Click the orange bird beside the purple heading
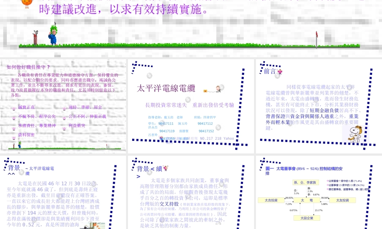382x229 pixels. point(27,3)
